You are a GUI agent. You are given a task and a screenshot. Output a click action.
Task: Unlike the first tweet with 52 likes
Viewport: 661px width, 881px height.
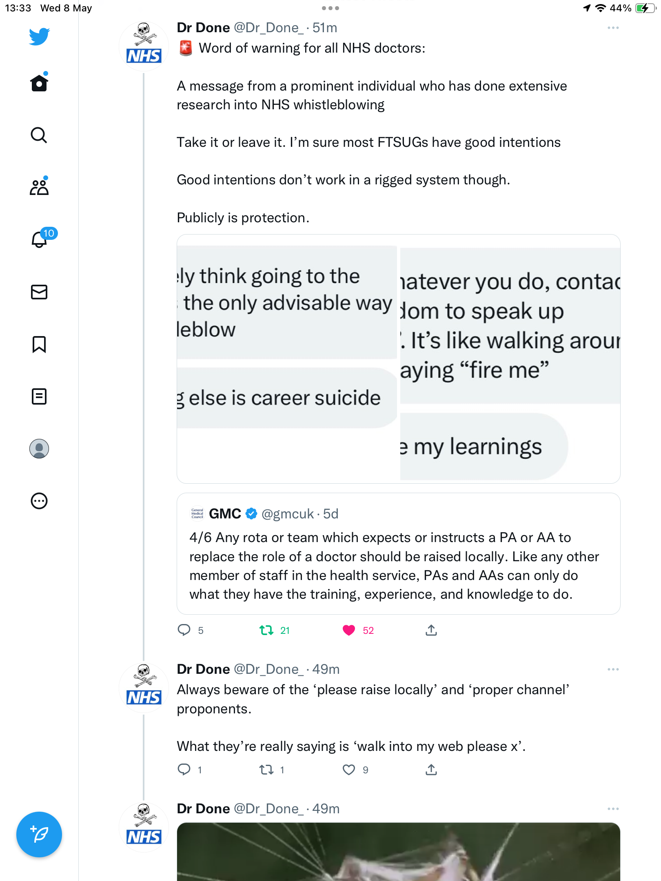tap(349, 631)
